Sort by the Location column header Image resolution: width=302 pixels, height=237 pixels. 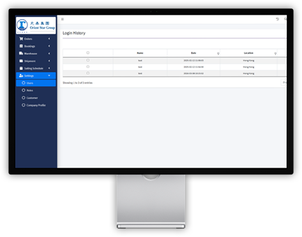248,53
